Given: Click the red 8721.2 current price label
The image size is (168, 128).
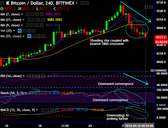Looking at the screenshot, I should (x=161, y=37).
